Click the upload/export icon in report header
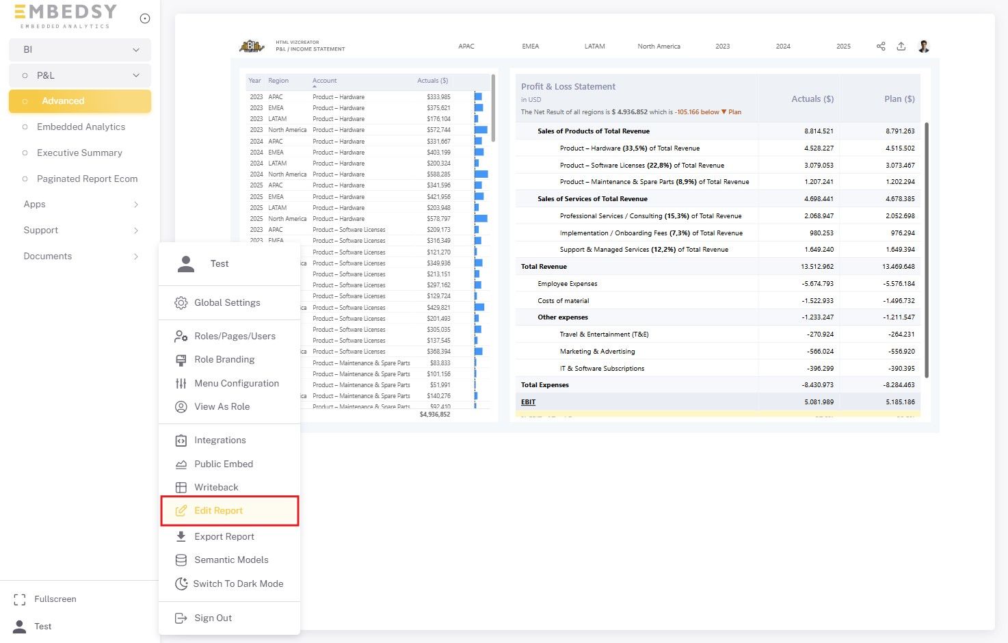Image resolution: width=1008 pixels, height=643 pixels. pos(901,47)
